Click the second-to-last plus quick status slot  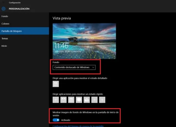pos(94,100)
